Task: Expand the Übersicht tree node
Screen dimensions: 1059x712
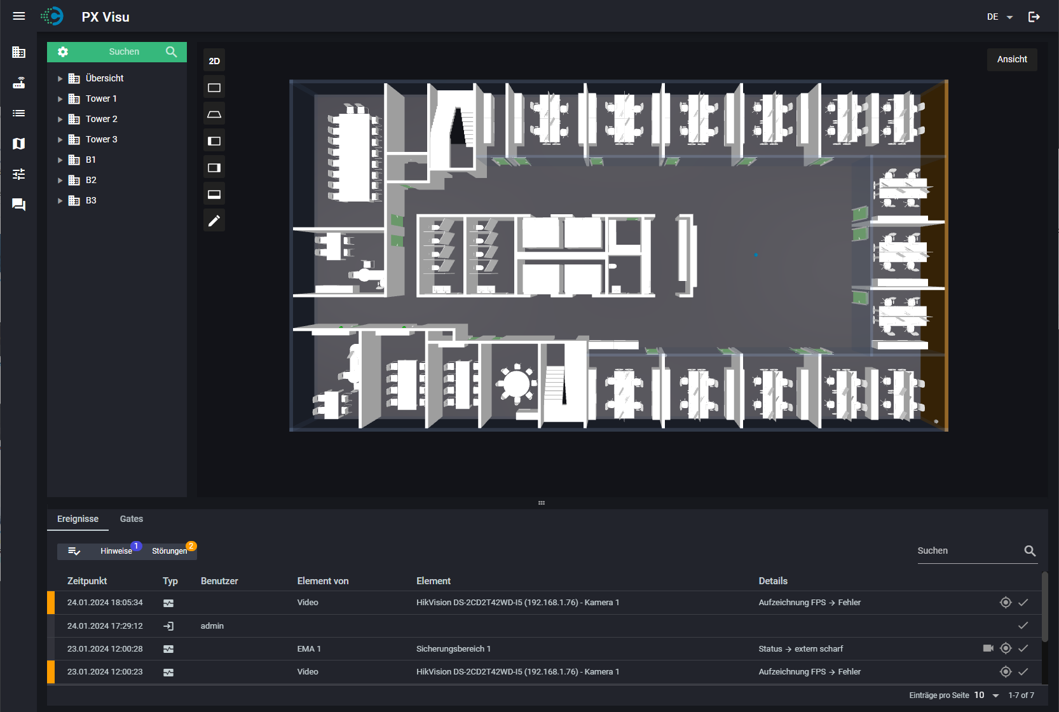Action: coord(60,79)
